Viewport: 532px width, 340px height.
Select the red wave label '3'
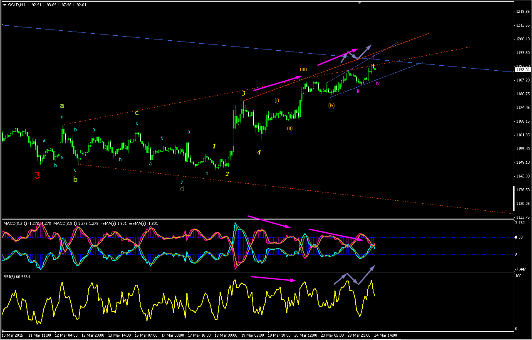(37, 175)
